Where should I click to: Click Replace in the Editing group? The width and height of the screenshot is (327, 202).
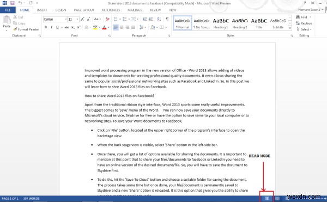(304, 23)
